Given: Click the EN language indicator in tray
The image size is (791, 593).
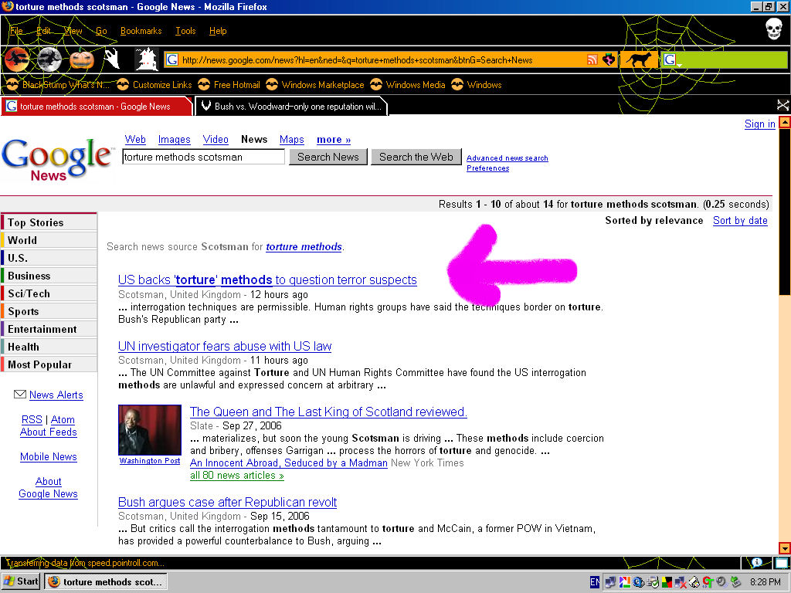Looking at the screenshot, I should 595,582.
